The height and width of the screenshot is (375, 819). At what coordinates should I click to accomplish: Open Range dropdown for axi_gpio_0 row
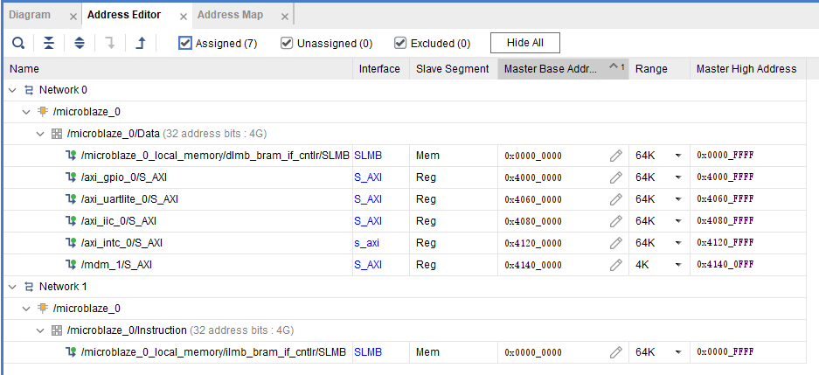tap(678, 177)
